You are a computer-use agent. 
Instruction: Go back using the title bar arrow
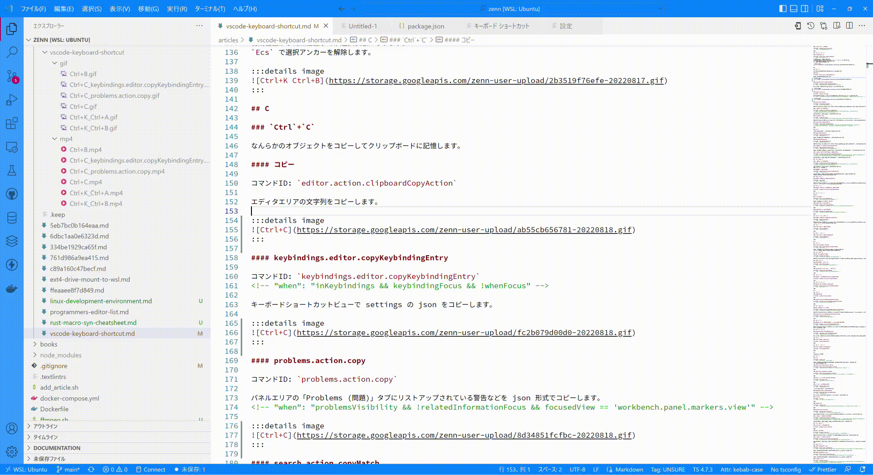341,9
